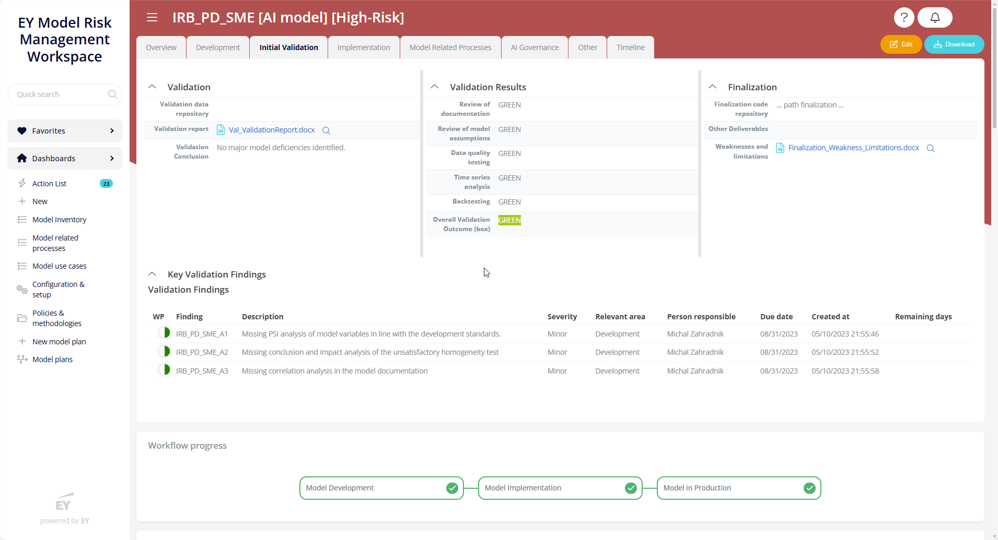Open the Val_ValidationReport.docx link
The height and width of the screenshot is (540, 998).
(272, 130)
